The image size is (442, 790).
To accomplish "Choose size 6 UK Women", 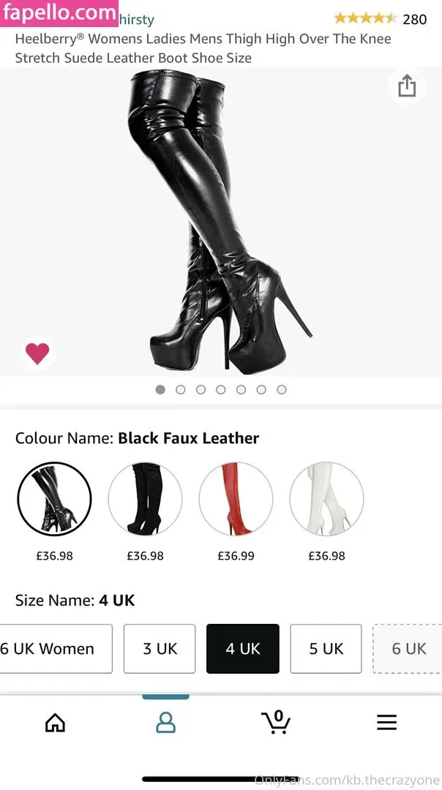I will (x=56, y=649).
